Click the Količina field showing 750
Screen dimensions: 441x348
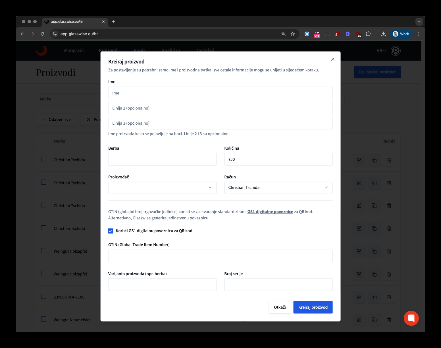[278, 159]
